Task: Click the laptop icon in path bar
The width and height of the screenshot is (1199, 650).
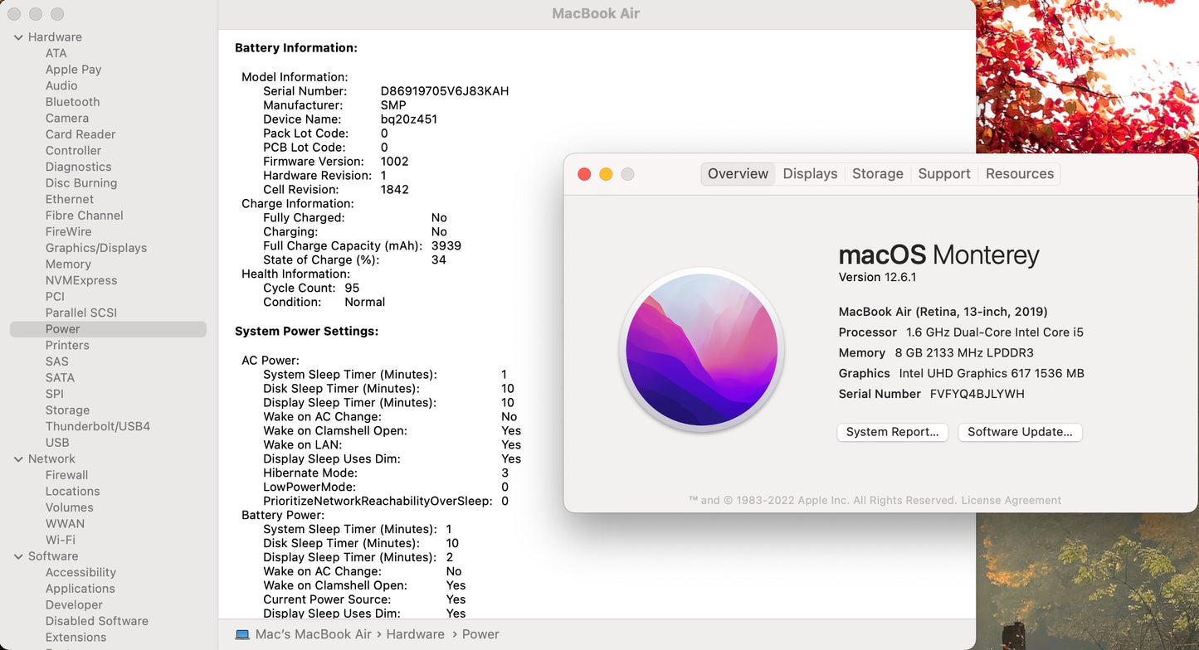Action: [x=242, y=634]
